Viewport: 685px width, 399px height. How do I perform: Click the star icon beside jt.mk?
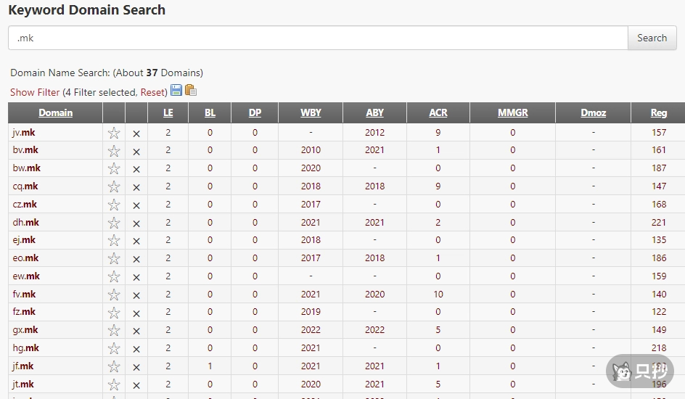pyautogui.click(x=114, y=384)
